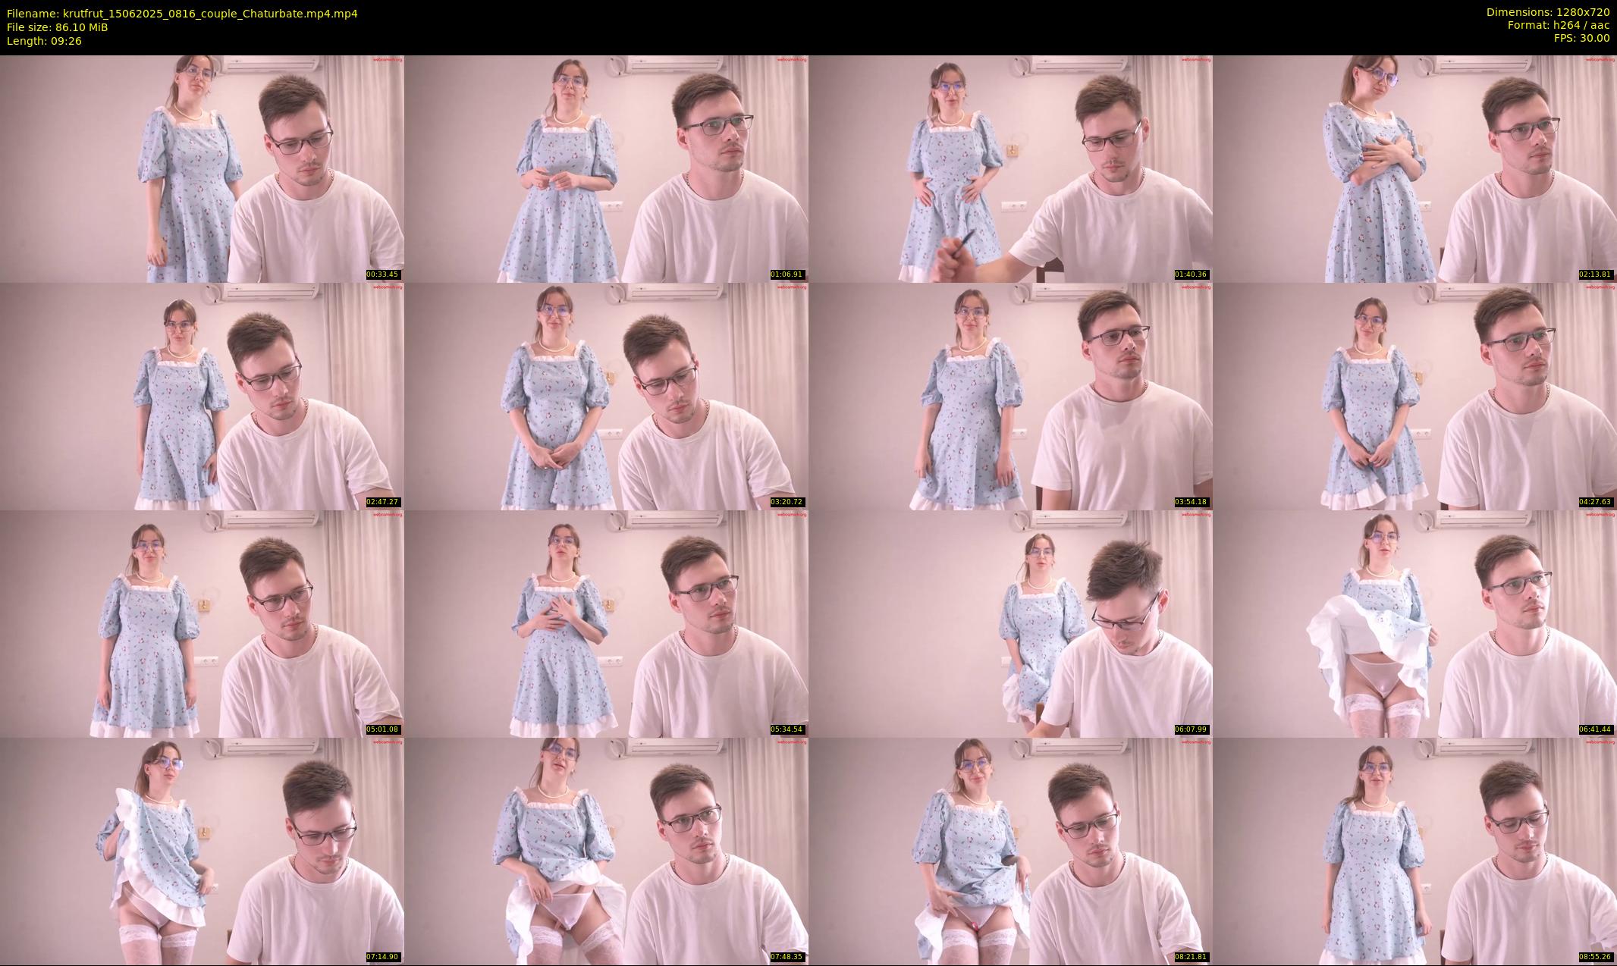Pick the frame stamped 05:34.54
1617x966 pixels.
point(606,623)
